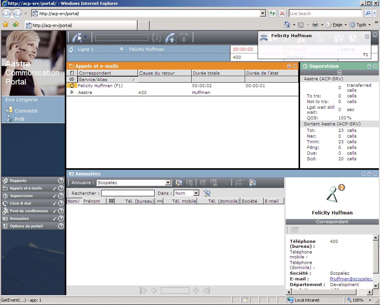Open the Dans Nom field dropdown
Screen dimensions: 380x305
196,193
